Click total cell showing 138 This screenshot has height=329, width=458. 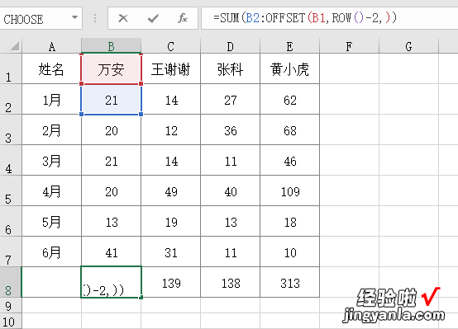pyautogui.click(x=230, y=282)
